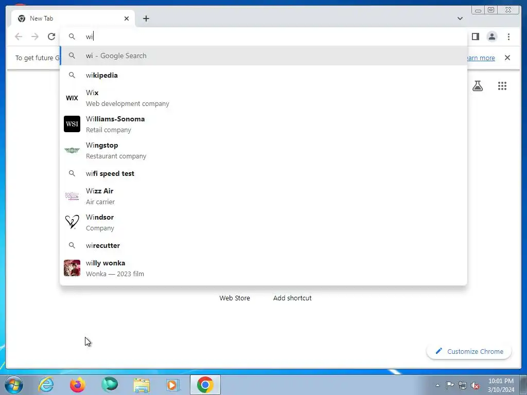Click the muted volume tray icon

[475, 385]
